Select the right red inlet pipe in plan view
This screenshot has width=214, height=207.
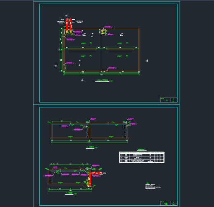pos(70,24)
